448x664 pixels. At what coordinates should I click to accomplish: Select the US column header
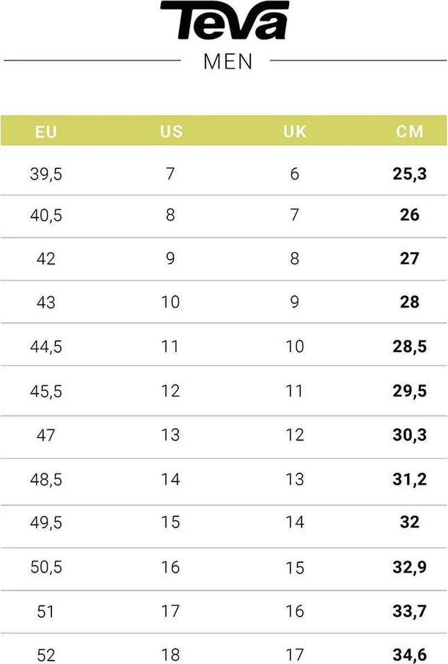tap(171, 132)
